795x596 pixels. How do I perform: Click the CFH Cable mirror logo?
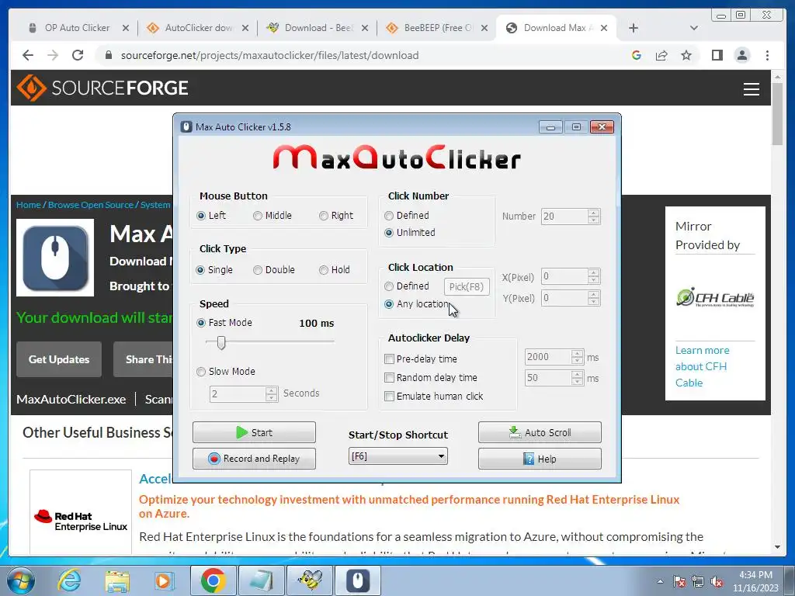coord(715,297)
